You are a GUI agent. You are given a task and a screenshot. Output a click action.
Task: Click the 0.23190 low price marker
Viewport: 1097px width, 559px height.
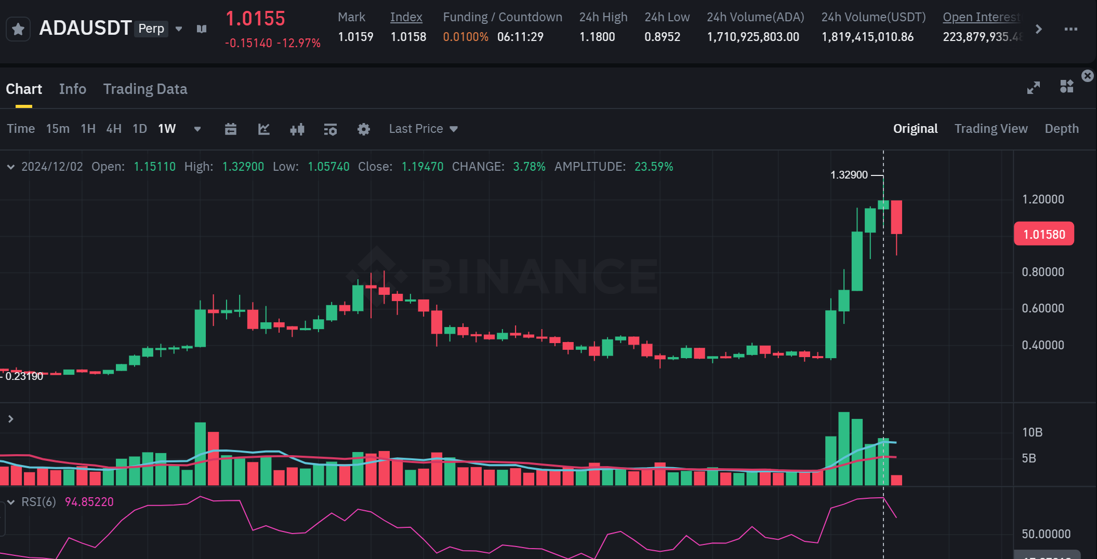click(24, 376)
